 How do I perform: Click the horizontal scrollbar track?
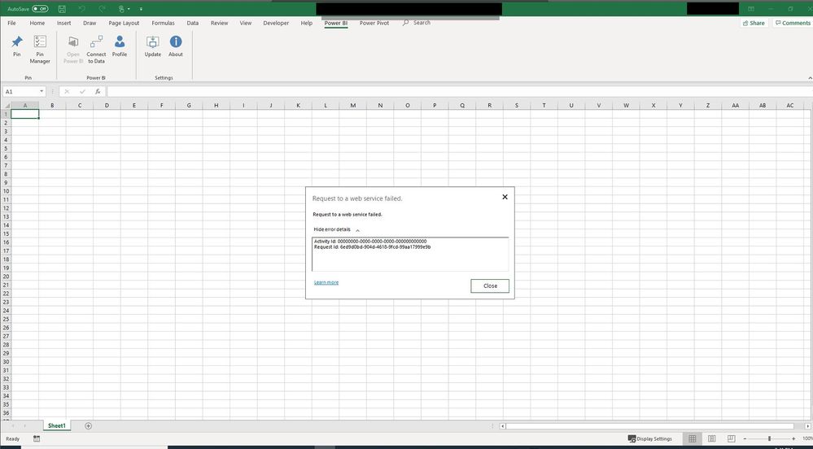pos(649,426)
